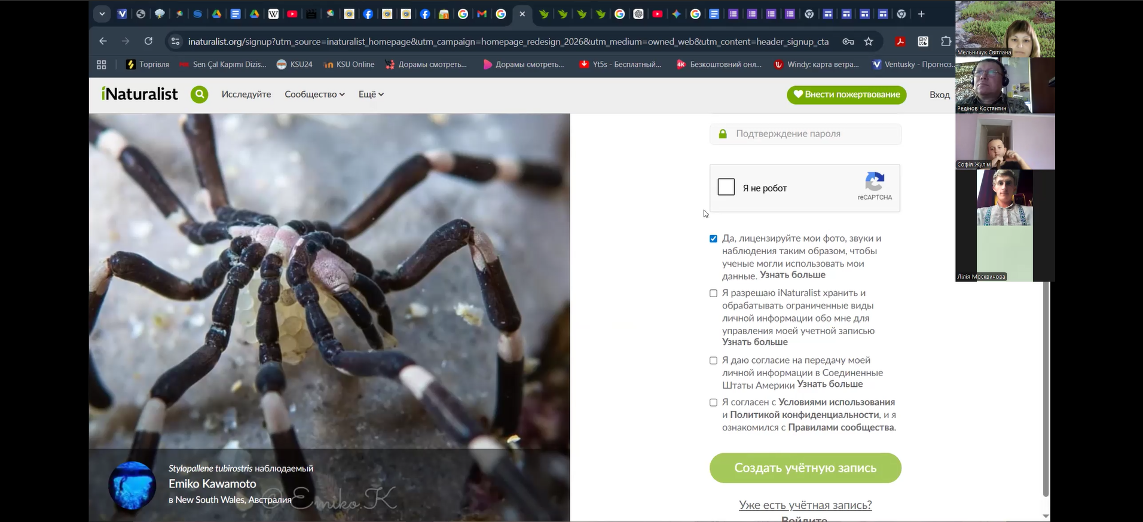The image size is (1143, 522).
Task: Bookmark this page with the star icon
Action: (x=869, y=41)
